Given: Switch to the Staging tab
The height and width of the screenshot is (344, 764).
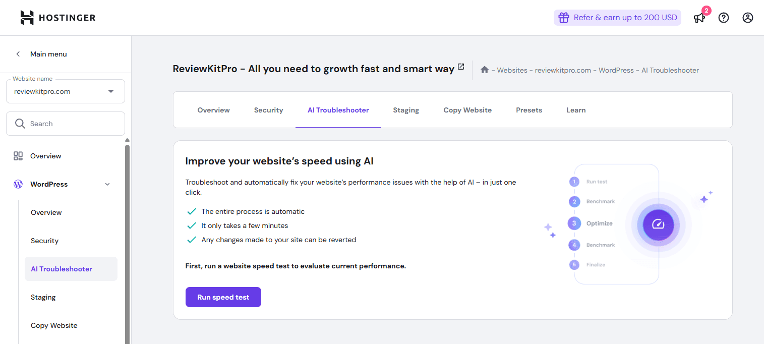Looking at the screenshot, I should (x=406, y=110).
